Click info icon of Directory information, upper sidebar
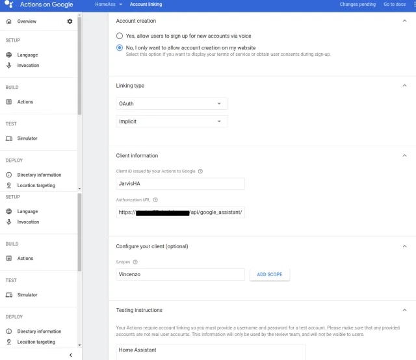Viewport: 416px width, 360px height. (8, 175)
